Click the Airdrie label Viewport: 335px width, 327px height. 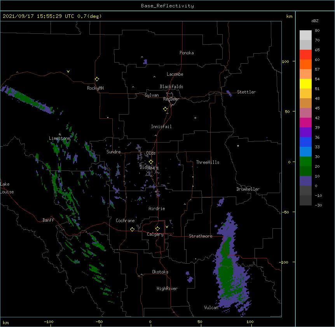157,209
